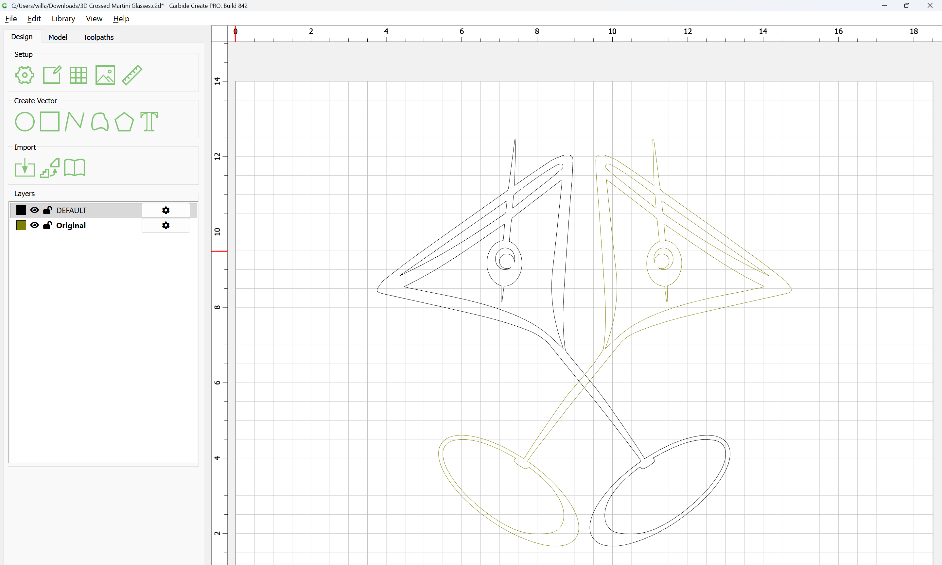Select the Polygon tool
This screenshot has height=565, width=942.
click(124, 122)
